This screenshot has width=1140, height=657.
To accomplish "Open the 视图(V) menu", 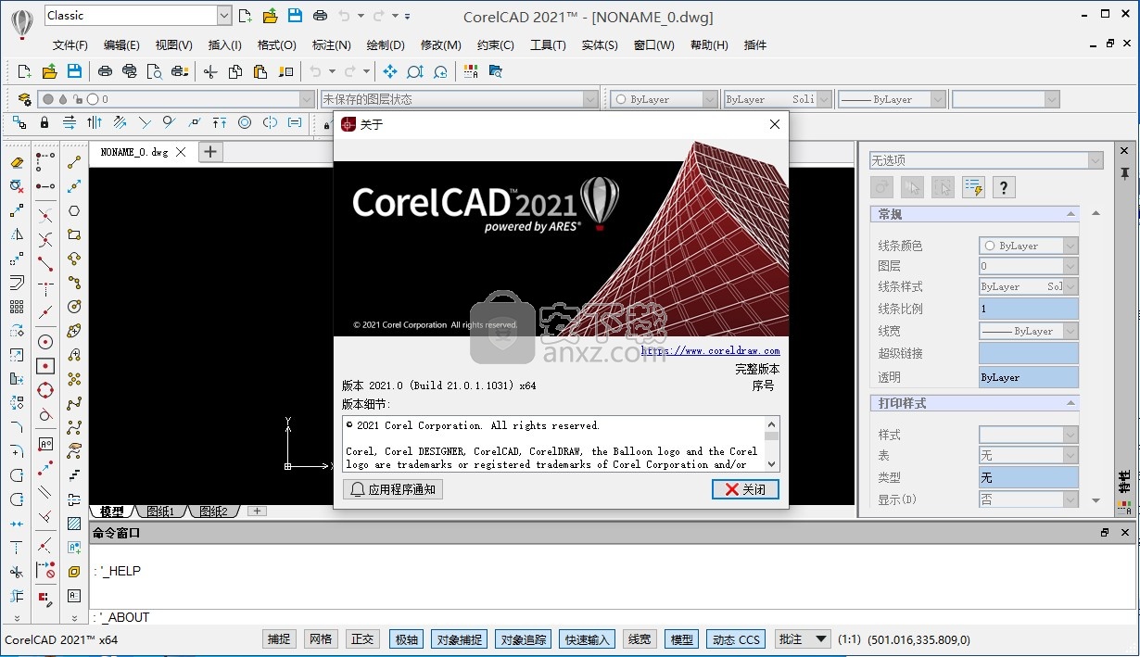I will (174, 44).
